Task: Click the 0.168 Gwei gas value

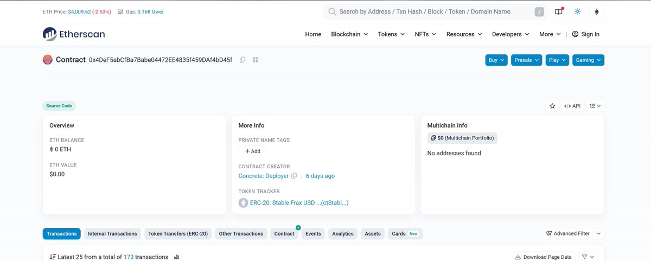Action: 150,12
